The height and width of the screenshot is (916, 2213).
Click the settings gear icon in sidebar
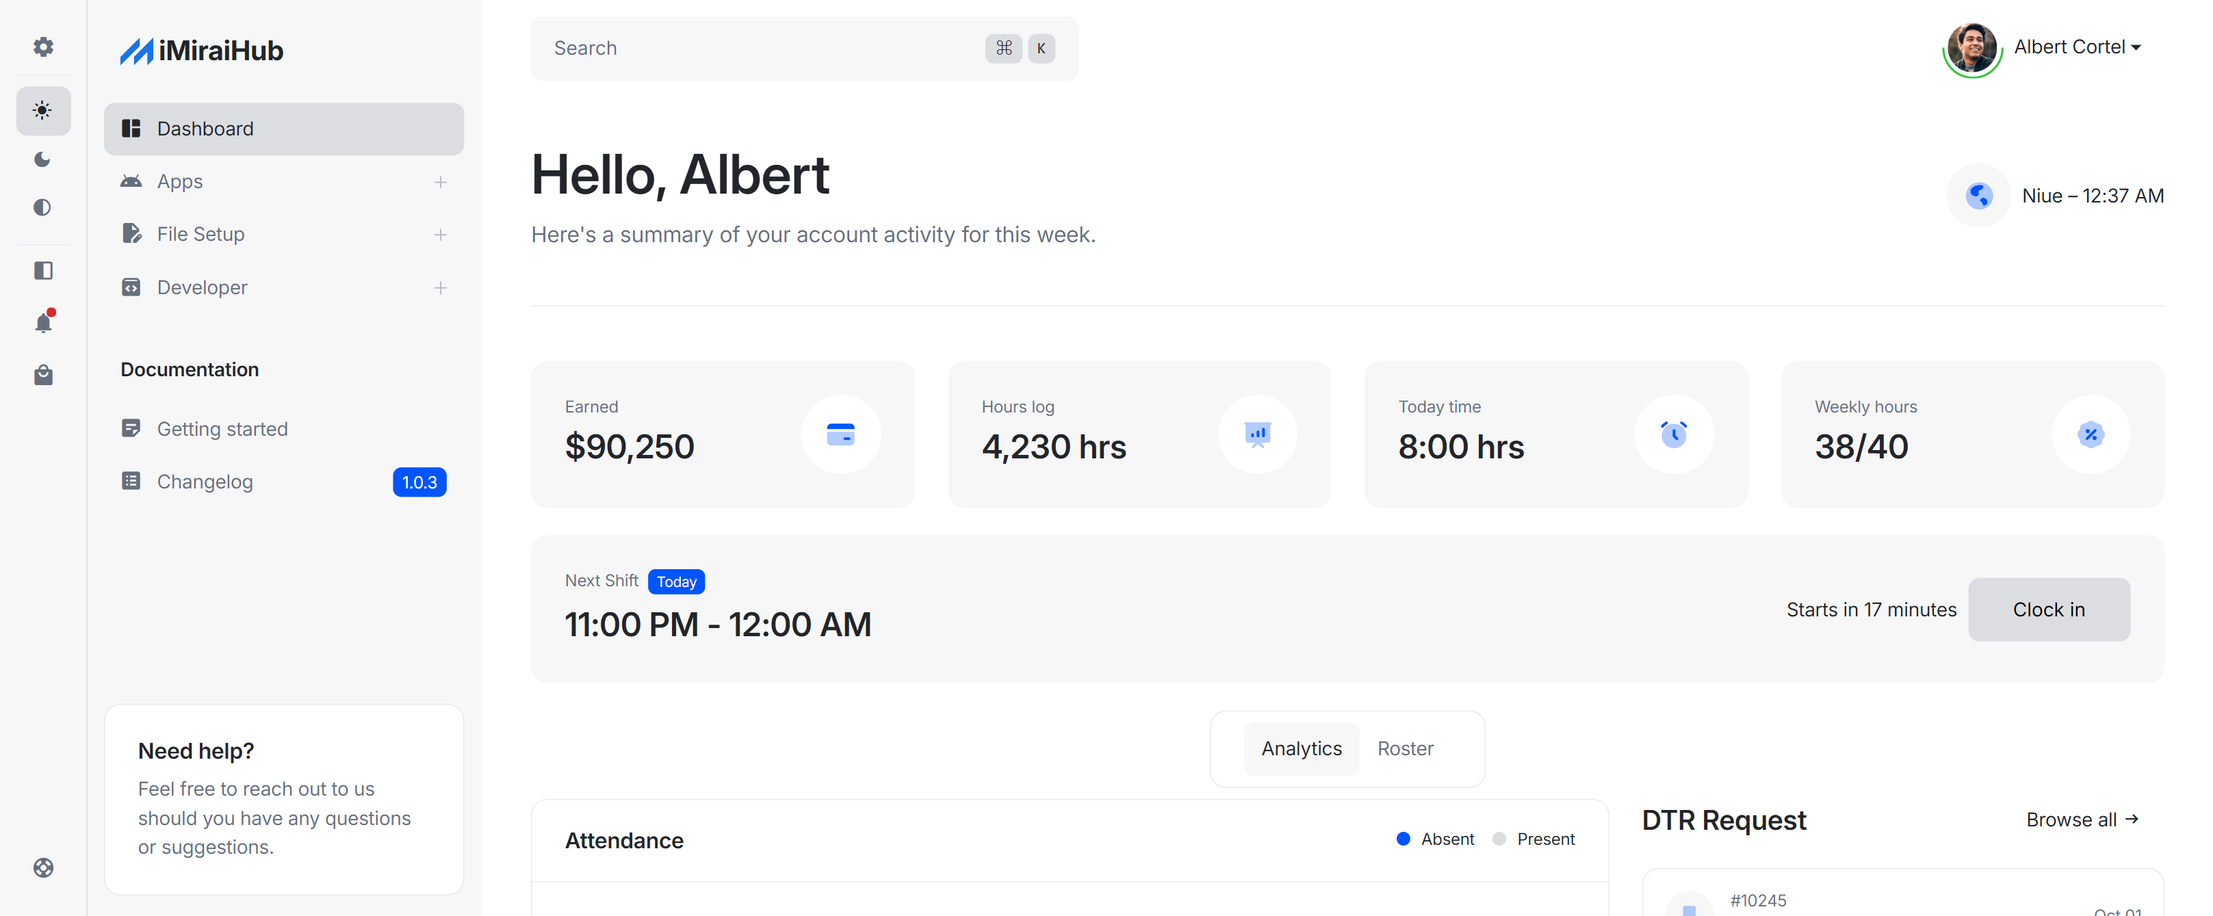pos(43,47)
